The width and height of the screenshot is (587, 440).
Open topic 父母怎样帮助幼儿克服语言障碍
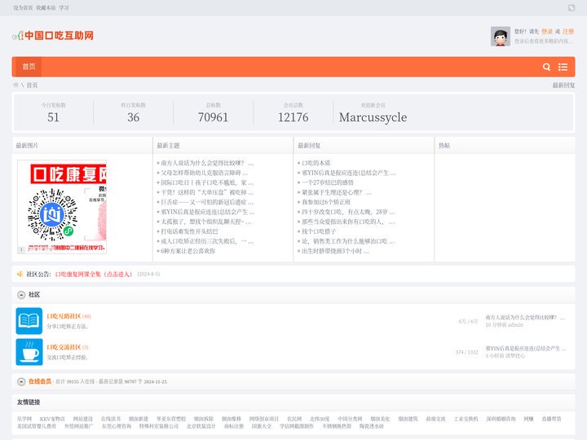[x=204, y=173]
